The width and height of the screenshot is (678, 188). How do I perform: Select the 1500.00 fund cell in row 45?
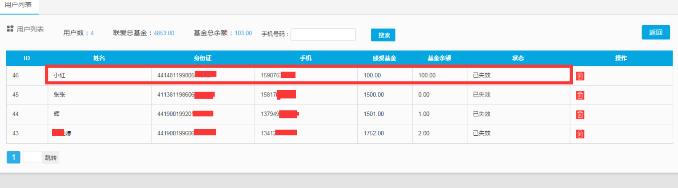pyautogui.click(x=373, y=95)
